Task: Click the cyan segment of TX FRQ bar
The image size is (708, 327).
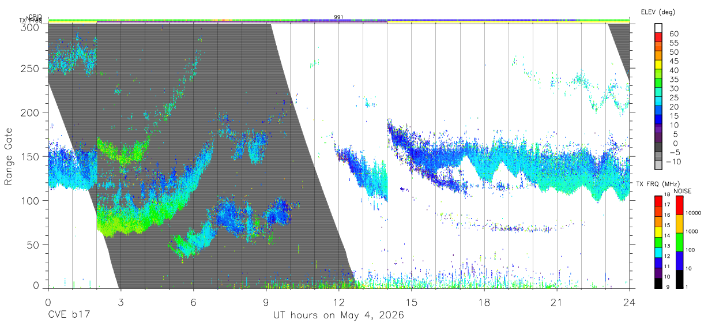Action: pyautogui.click(x=658, y=253)
